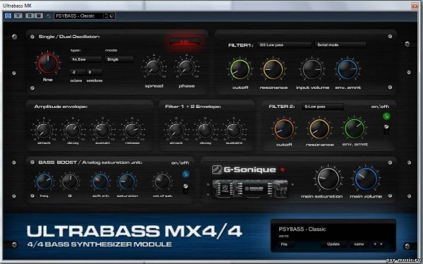Screen dimensions: 423x264
Task: Click the oscillator phase knob
Action: (186, 68)
